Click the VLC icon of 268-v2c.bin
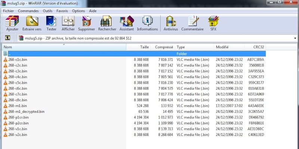The height and width of the screenshot is (149, 299). tap(6, 134)
